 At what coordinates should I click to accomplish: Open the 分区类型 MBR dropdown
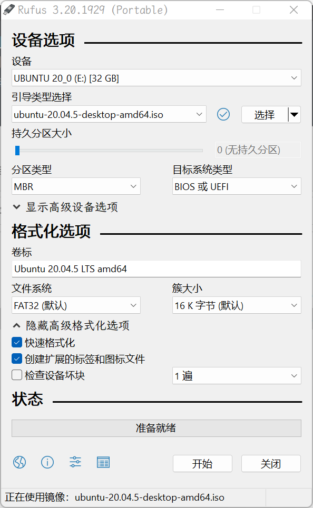pyautogui.click(x=76, y=186)
